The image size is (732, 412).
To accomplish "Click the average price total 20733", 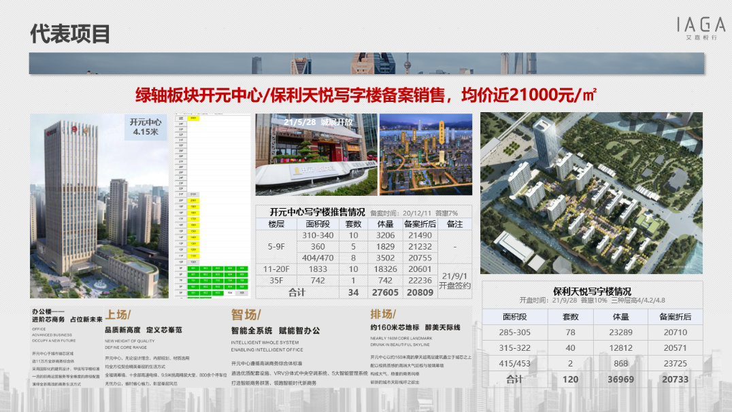I will click(676, 379).
